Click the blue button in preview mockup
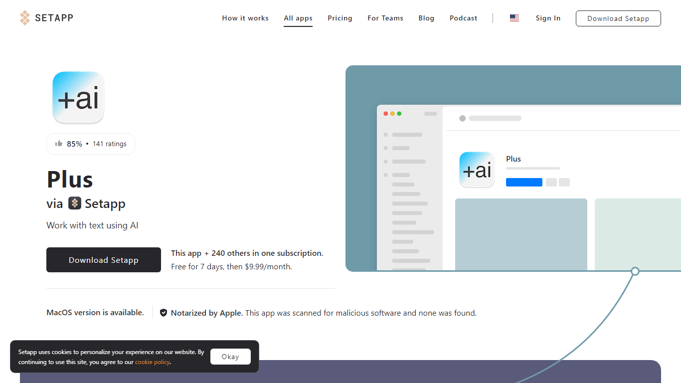The width and height of the screenshot is (681, 383). 524,183
